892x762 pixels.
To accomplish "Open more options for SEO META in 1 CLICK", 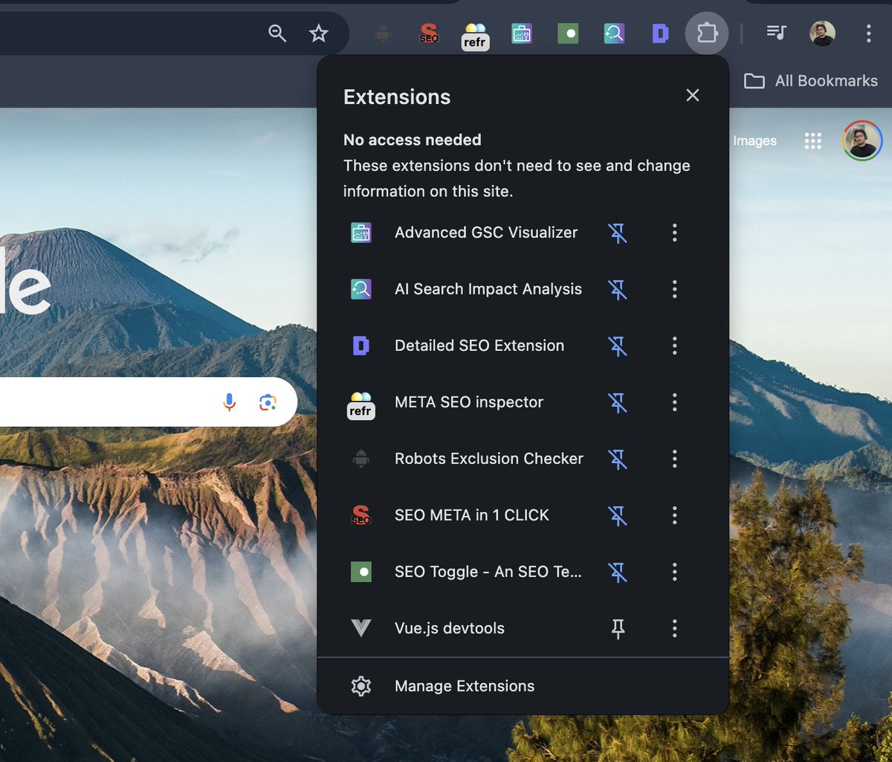I will point(675,515).
